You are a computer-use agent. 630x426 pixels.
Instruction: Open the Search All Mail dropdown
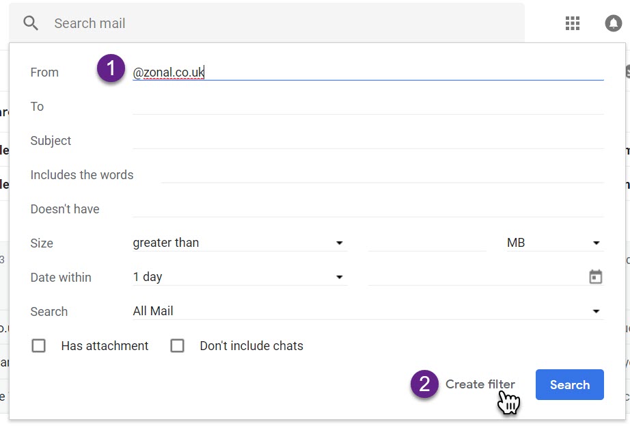[x=368, y=311]
